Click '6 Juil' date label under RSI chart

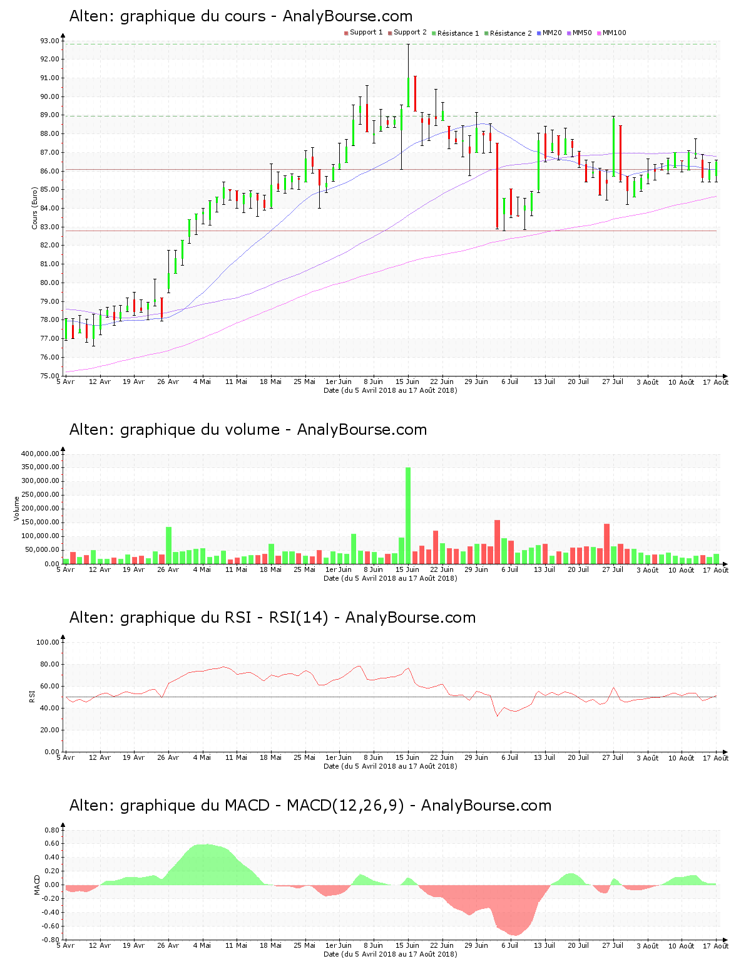[x=510, y=758]
